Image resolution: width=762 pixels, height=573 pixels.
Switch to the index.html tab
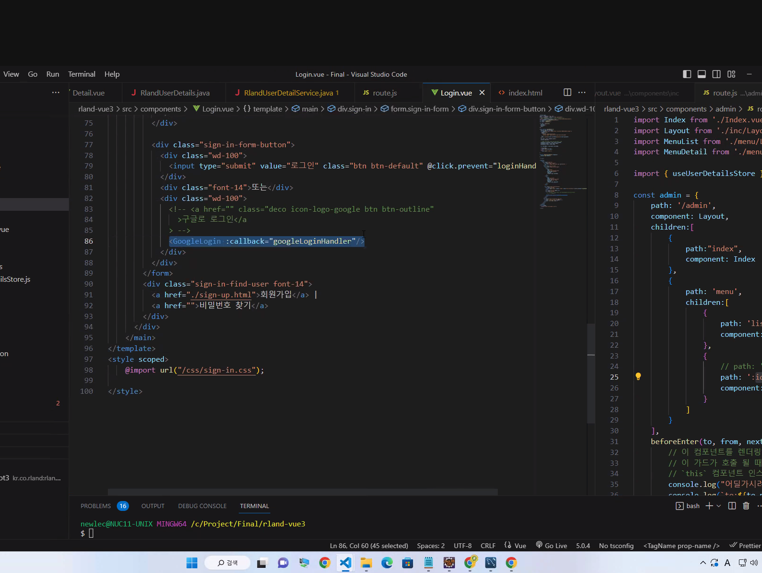[x=525, y=93]
